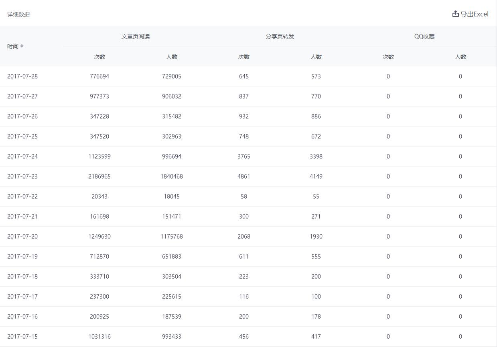
Task: Click the reader count value 729005
Action: click(x=172, y=76)
